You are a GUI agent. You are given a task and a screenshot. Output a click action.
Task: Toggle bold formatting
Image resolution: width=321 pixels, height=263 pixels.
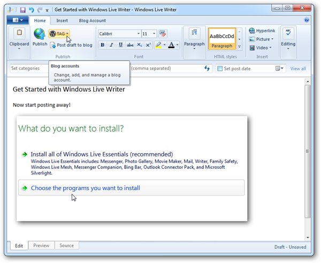(x=103, y=45)
